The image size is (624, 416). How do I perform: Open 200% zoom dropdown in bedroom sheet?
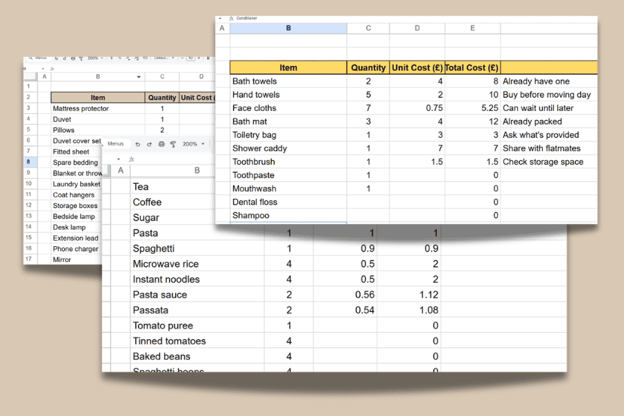click(95, 58)
